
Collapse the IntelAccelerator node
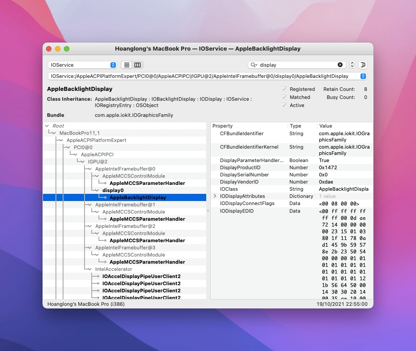pyautogui.click(x=90, y=269)
